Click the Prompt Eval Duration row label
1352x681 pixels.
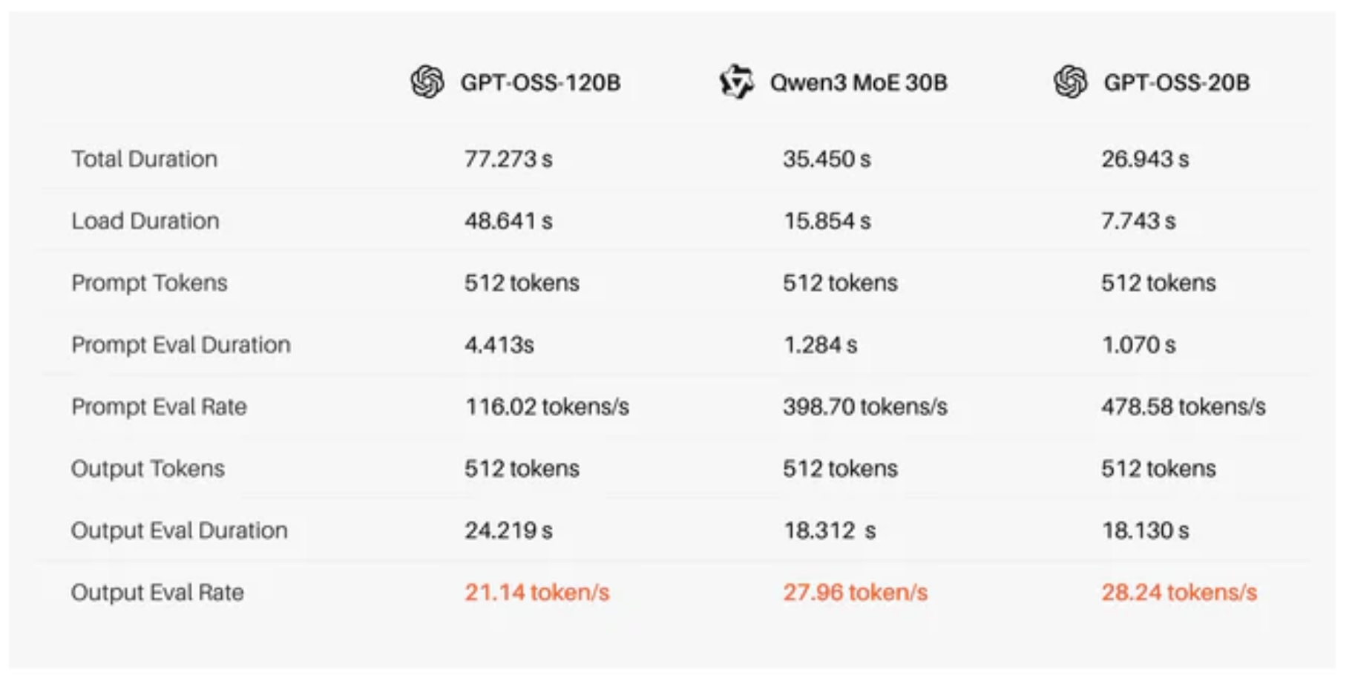pos(180,345)
